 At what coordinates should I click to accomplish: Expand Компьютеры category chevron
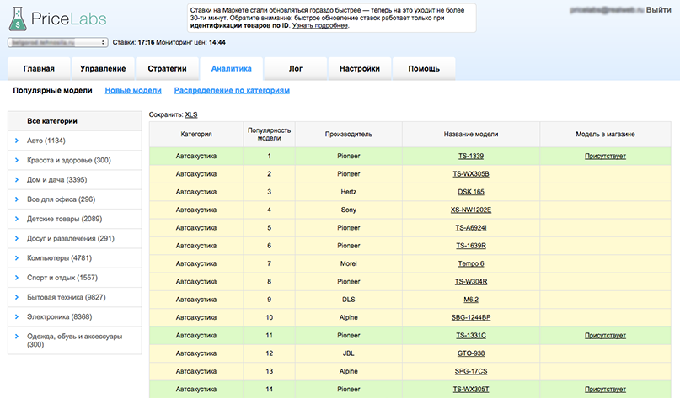click(17, 257)
